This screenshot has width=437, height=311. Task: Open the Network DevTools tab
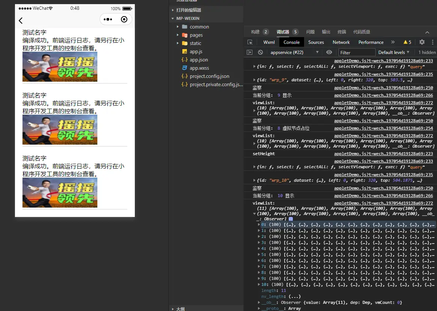point(341,42)
